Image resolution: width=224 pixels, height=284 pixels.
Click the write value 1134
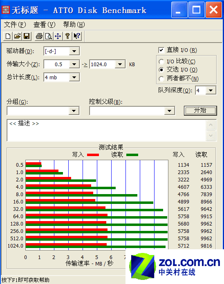(183, 165)
